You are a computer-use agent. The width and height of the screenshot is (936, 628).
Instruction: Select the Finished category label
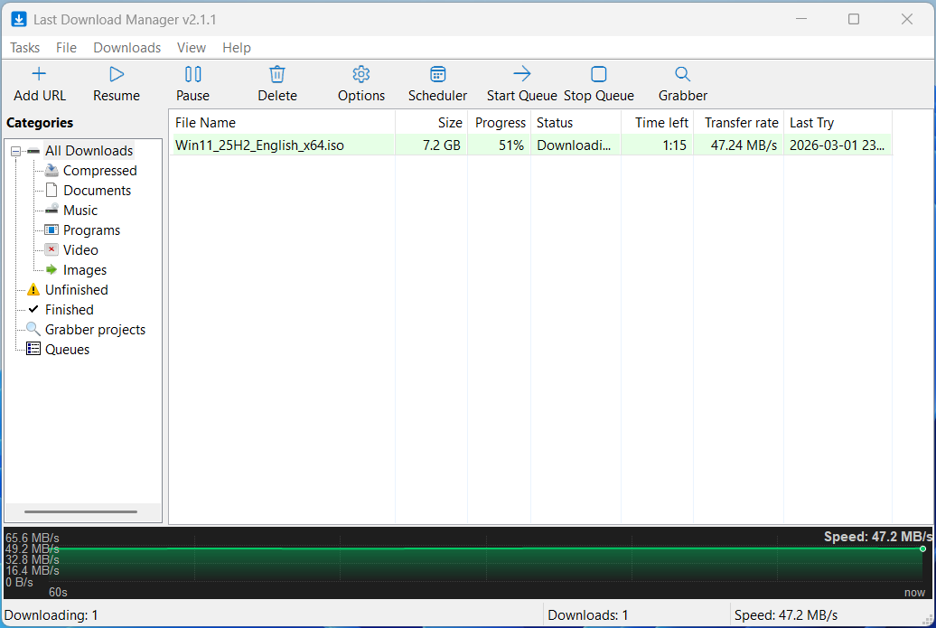click(70, 309)
